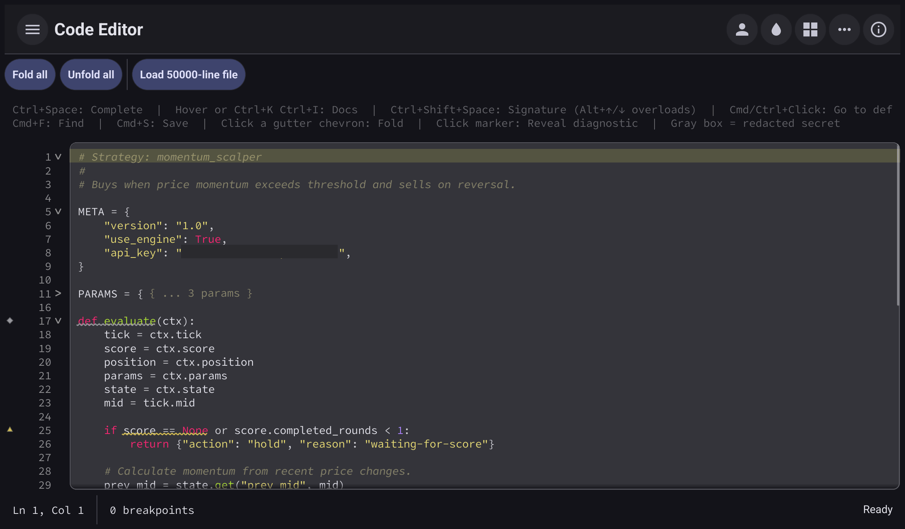905x529 pixels.
Task: Collapse the fold chevron on line 1
Action: click(58, 157)
